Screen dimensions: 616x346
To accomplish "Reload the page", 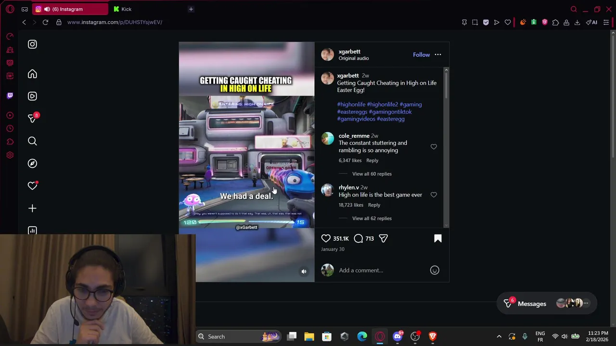I will pyautogui.click(x=45, y=22).
